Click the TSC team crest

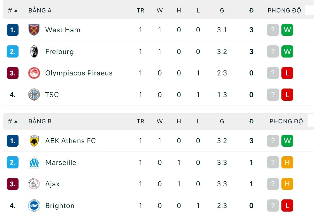(34, 95)
